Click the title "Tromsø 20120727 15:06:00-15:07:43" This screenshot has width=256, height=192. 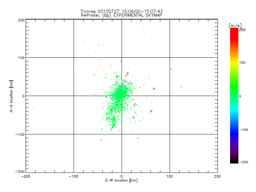[x=121, y=11]
